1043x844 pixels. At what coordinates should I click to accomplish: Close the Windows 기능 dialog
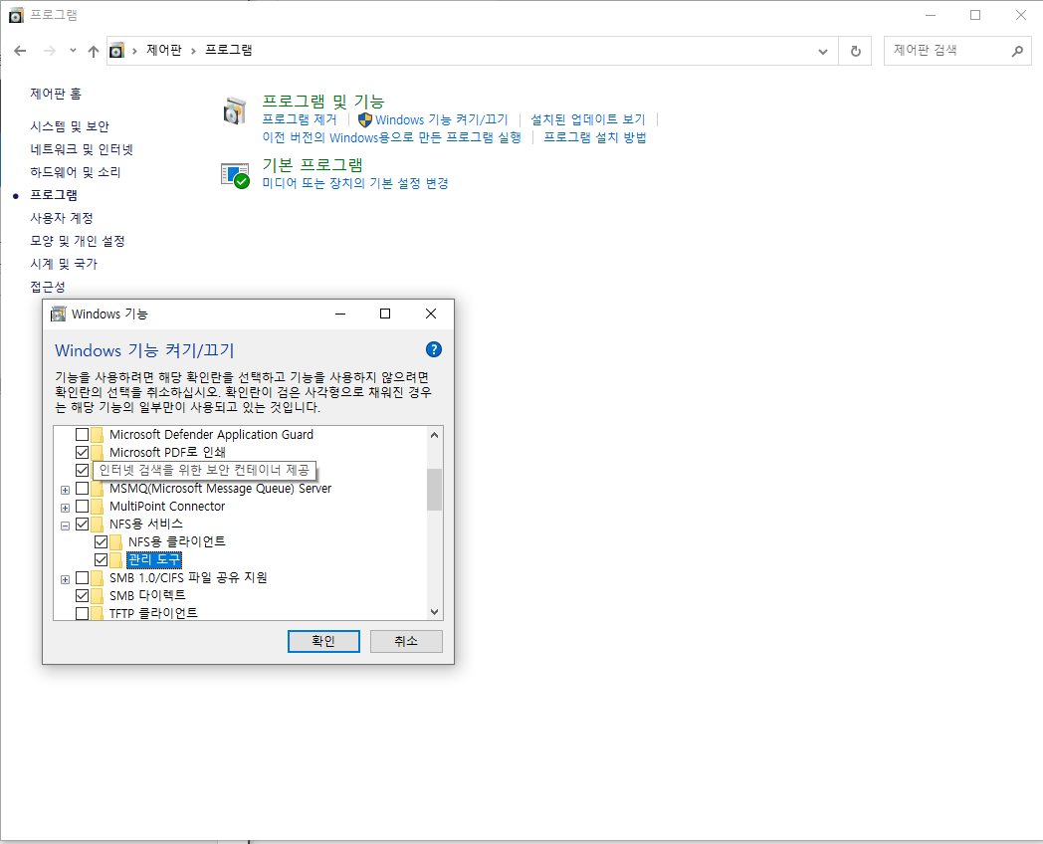tap(431, 314)
